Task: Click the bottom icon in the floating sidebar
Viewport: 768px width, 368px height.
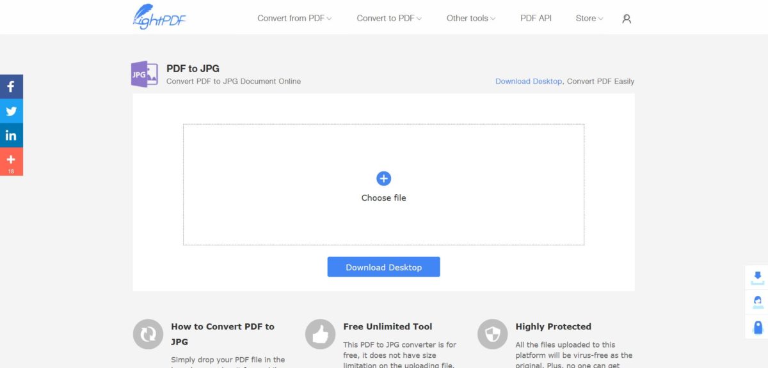Action: click(758, 327)
